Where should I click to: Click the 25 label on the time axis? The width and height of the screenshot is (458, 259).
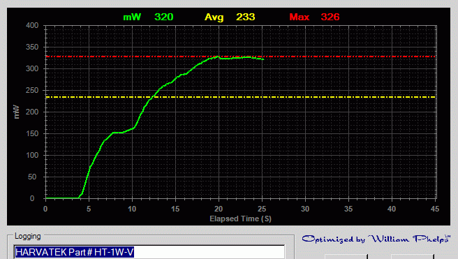tap(262, 209)
